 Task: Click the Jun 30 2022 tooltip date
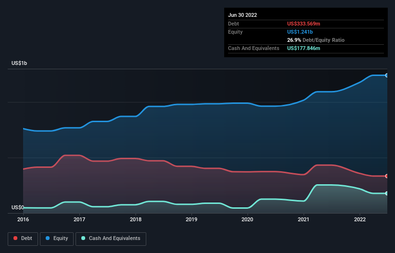point(242,15)
